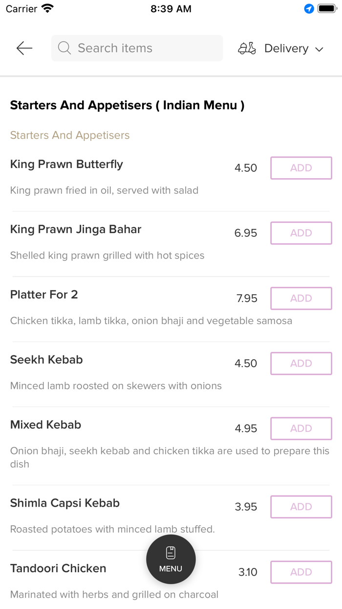This screenshot has width=342, height=609.
Task: Add Tandoori Chicken for 3.10
Action: 301,572
